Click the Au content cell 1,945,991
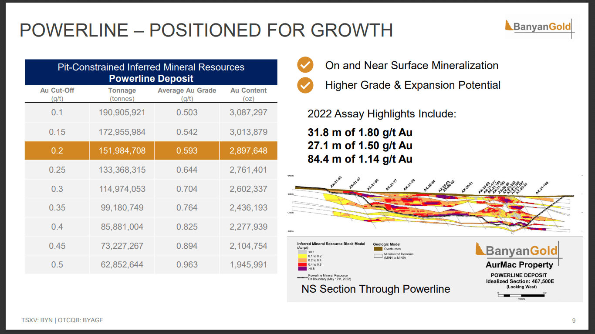Viewport: 595px width, 334px height. pos(248,264)
